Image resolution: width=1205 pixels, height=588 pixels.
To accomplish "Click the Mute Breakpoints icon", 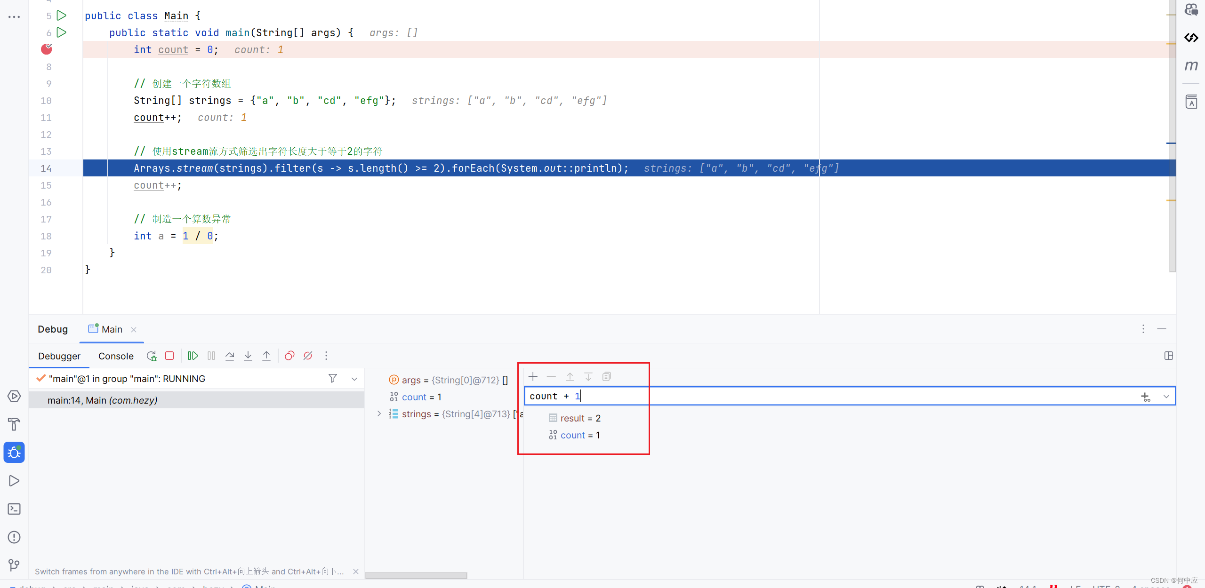I will point(307,356).
